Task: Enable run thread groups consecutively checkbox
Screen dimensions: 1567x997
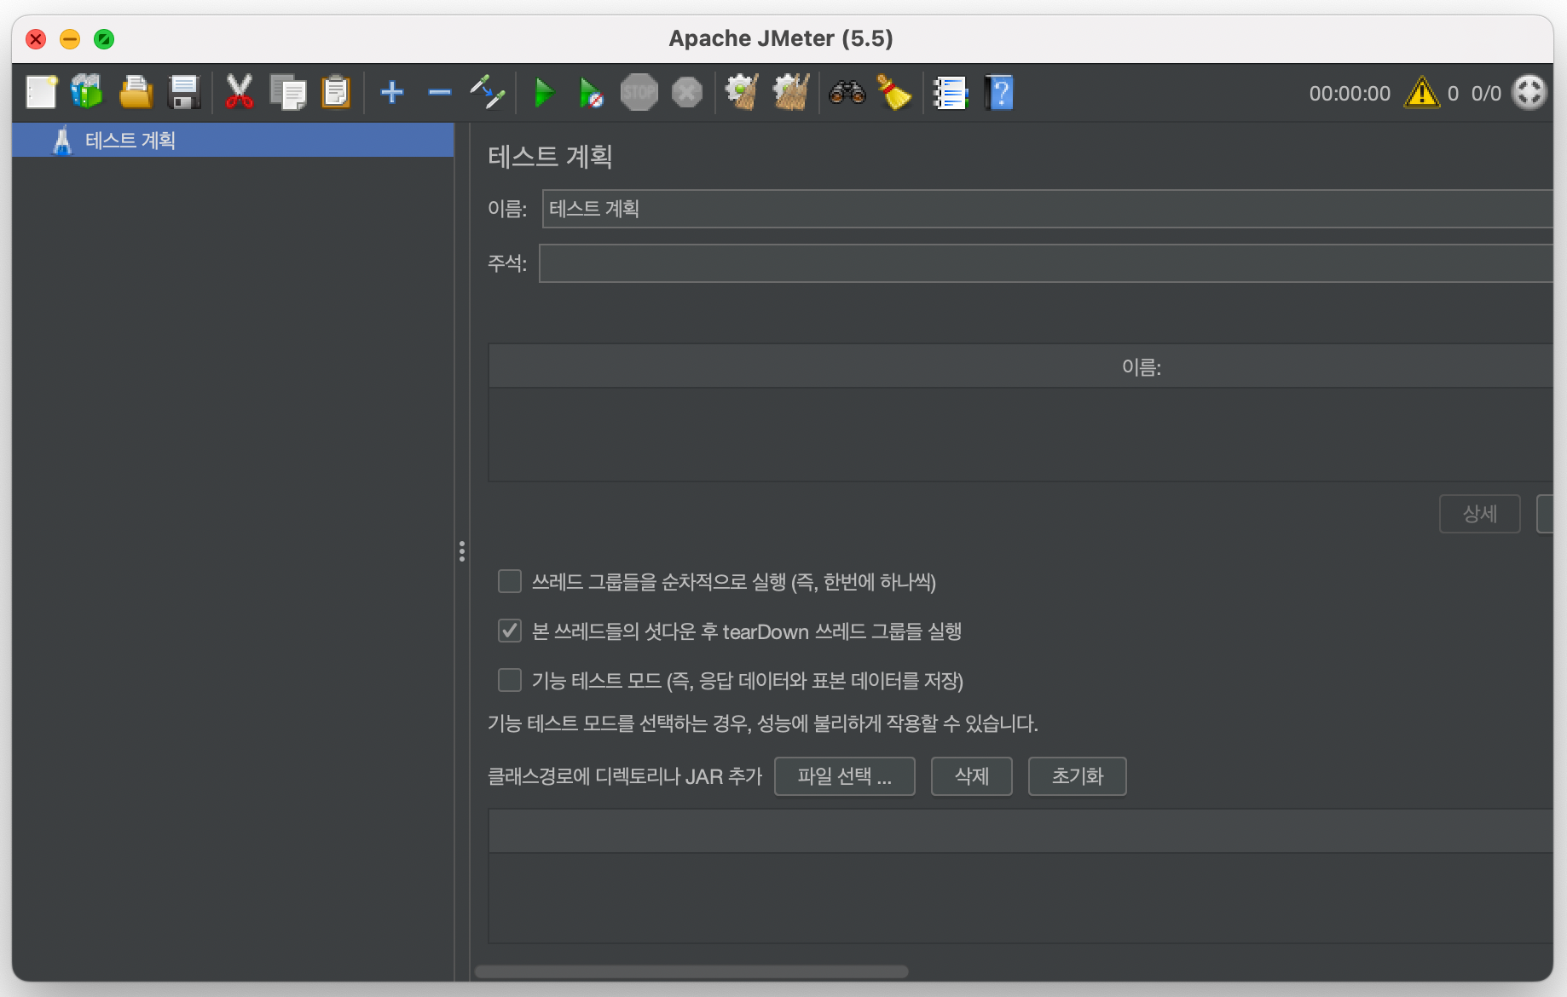Action: (509, 581)
